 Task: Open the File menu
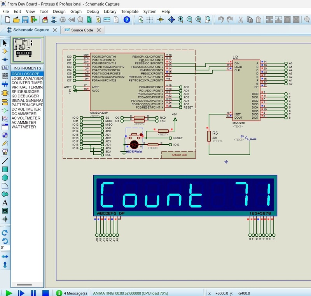pos(5,12)
